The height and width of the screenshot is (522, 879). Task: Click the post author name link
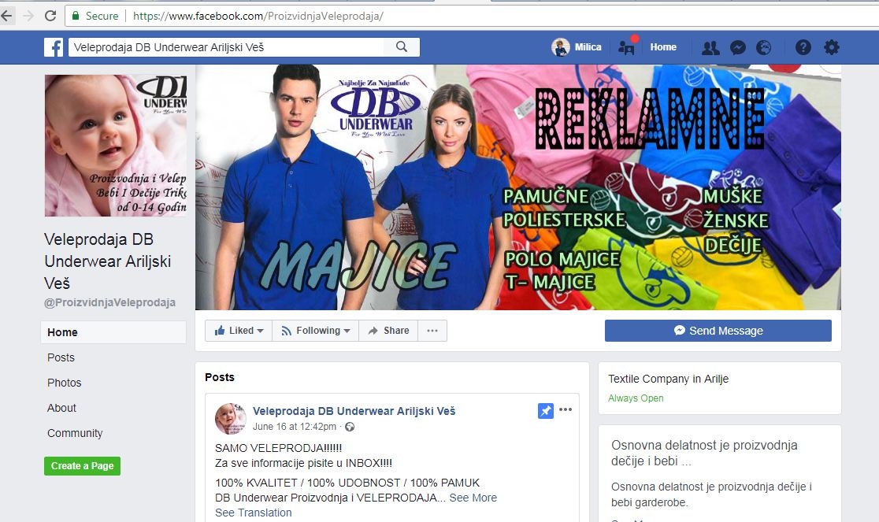point(354,410)
